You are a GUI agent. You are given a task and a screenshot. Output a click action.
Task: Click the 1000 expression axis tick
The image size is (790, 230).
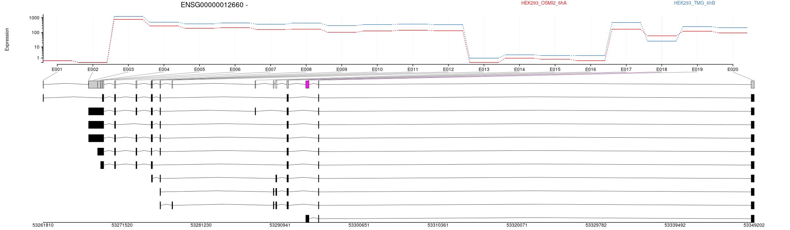click(x=34, y=18)
